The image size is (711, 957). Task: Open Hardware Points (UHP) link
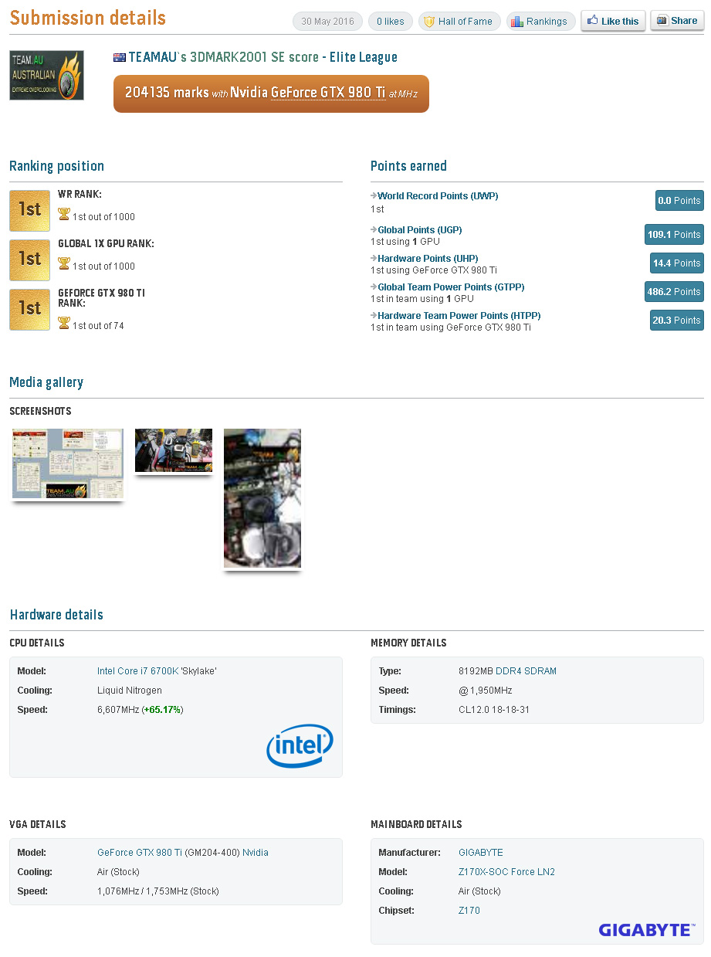point(428,259)
